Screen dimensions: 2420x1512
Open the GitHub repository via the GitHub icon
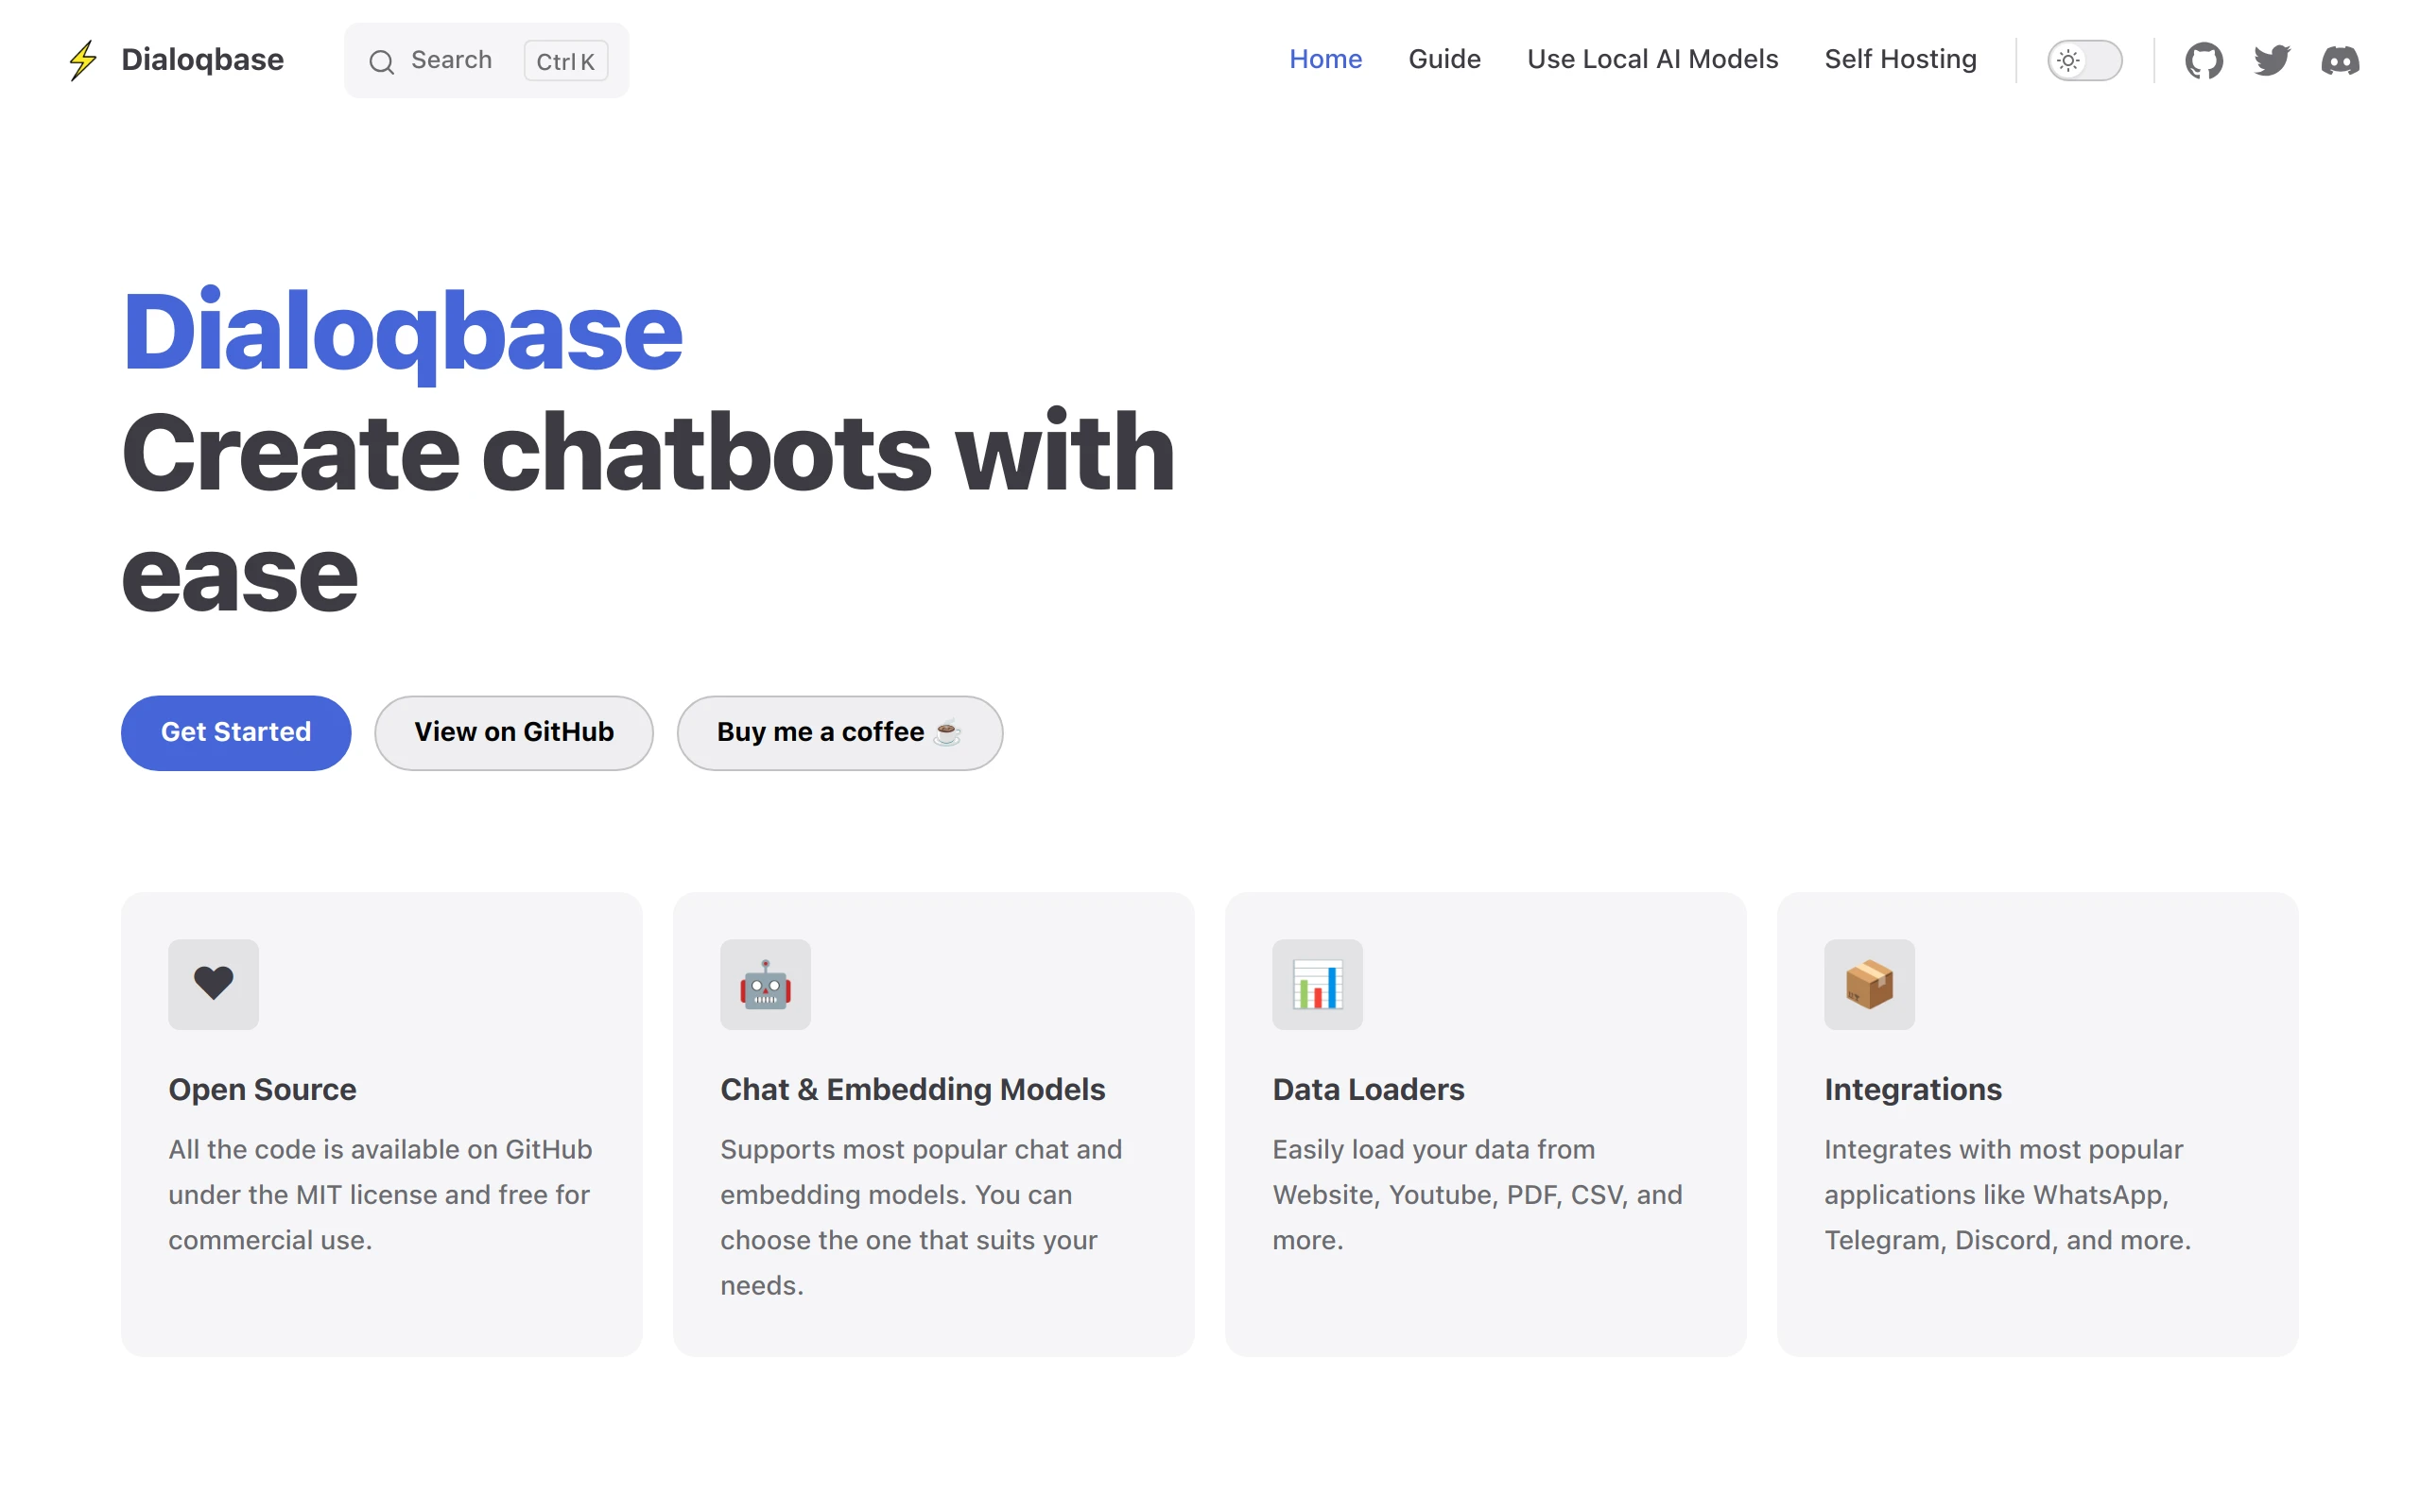2204,60
